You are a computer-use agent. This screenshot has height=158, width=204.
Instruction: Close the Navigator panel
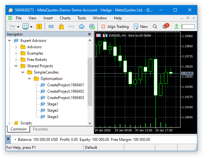coord(89,34)
